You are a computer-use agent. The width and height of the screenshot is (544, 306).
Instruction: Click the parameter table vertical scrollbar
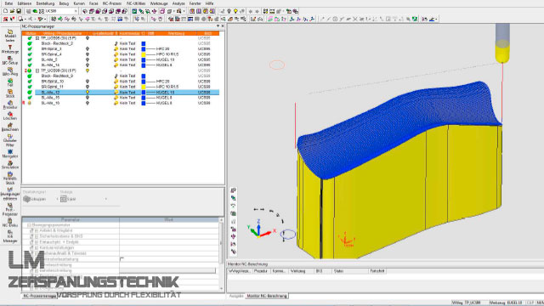coord(221,254)
